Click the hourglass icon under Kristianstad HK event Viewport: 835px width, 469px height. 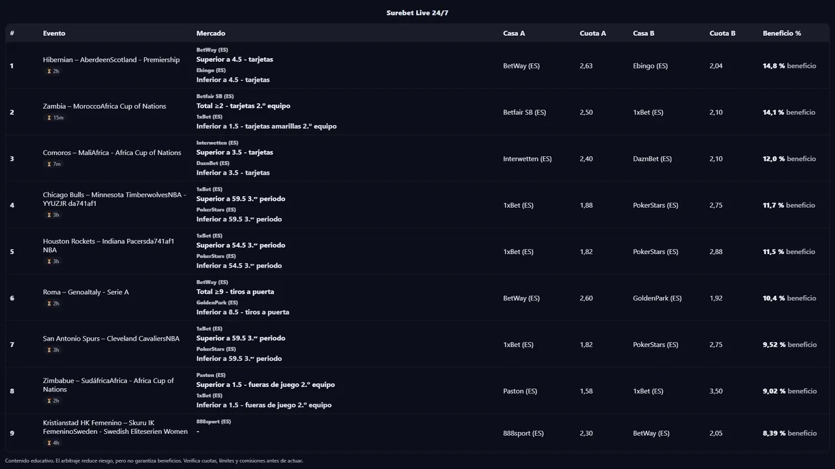click(49, 443)
